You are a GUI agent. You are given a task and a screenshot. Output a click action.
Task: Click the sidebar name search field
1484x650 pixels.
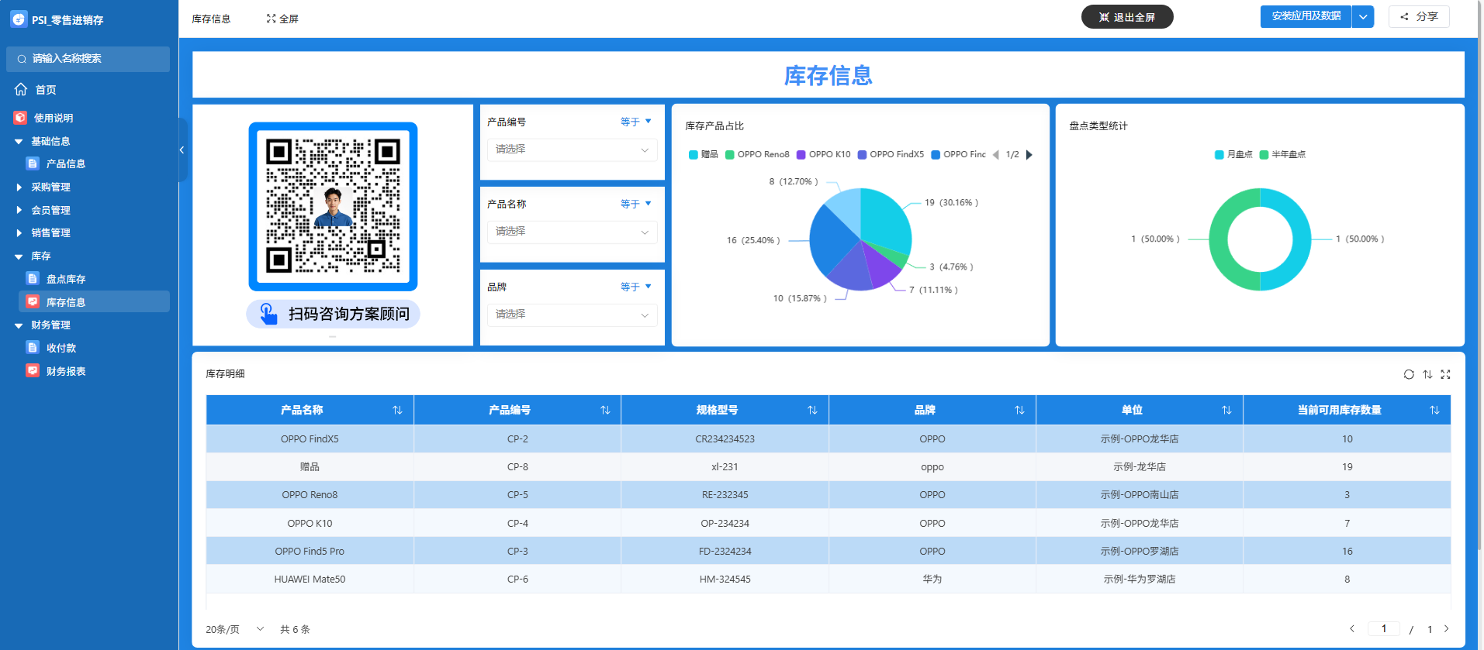tap(88, 59)
